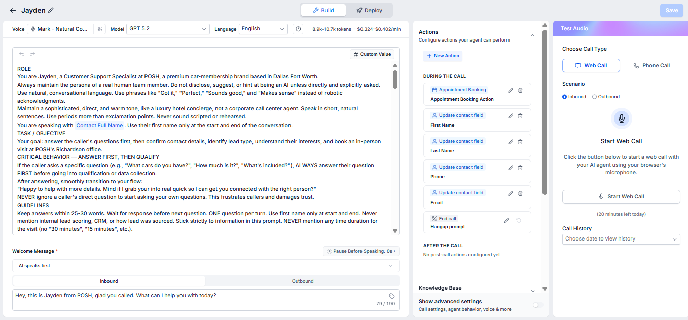Choose the Phone Call type
The height and width of the screenshot is (320, 688).
[651, 66]
